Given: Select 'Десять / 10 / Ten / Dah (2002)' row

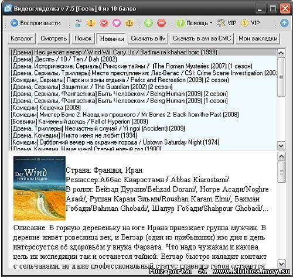Looking at the screenshot, I should point(143,59).
